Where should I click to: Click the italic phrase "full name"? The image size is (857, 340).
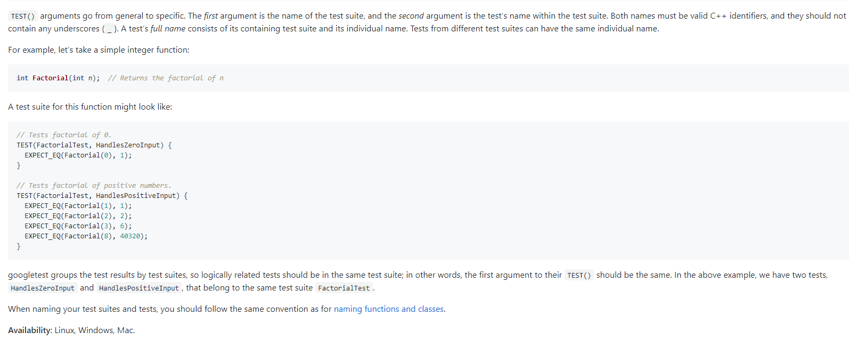(168, 29)
